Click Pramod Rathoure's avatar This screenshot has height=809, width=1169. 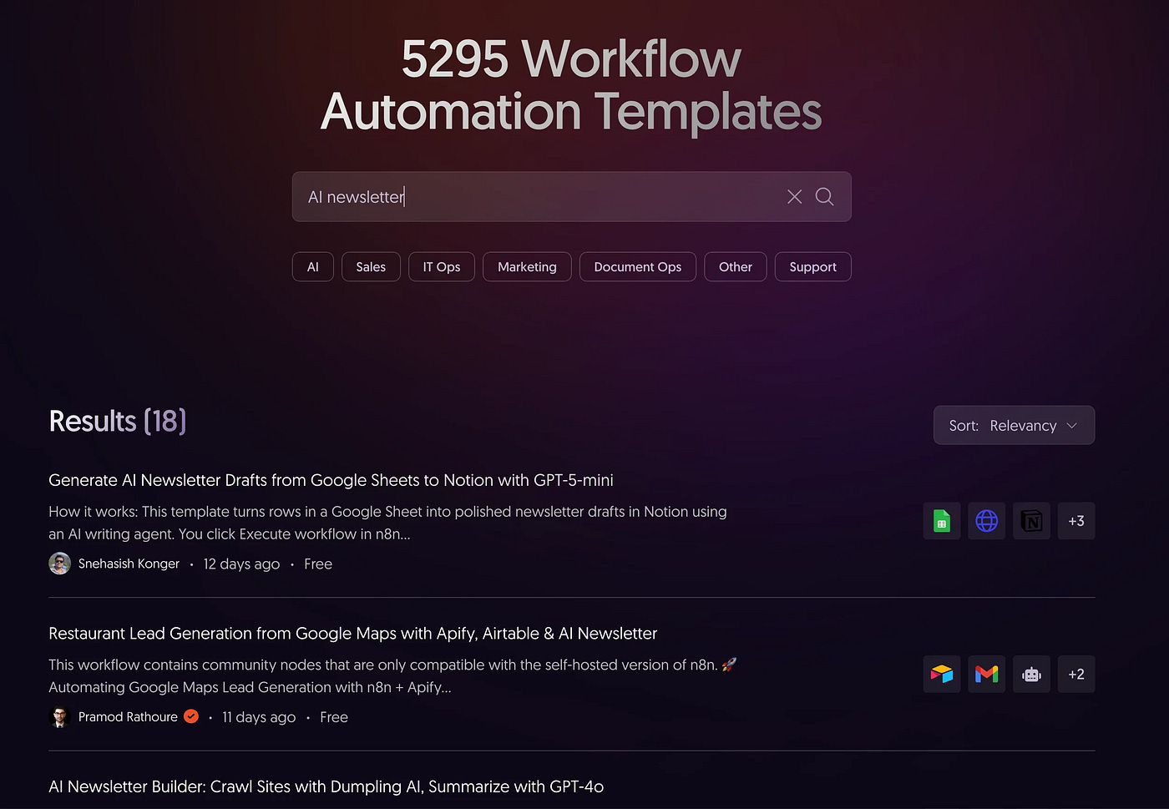tap(59, 717)
